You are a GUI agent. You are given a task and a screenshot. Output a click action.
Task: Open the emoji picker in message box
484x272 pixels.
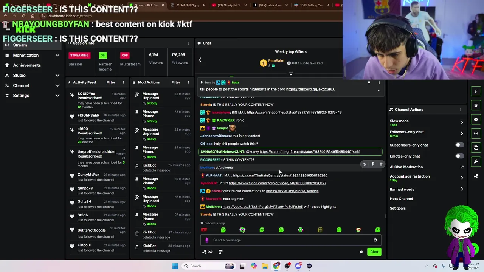click(x=375, y=240)
